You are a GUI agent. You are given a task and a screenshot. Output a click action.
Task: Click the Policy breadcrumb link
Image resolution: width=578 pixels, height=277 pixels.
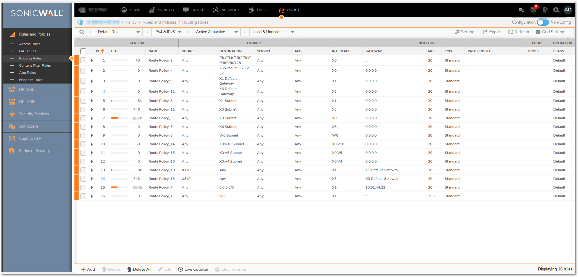pyautogui.click(x=131, y=22)
